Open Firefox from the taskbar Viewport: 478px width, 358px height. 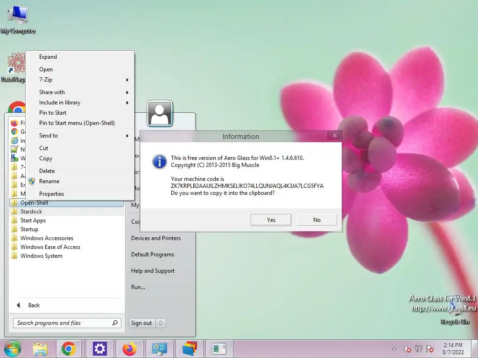pyautogui.click(x=130, y=349)
